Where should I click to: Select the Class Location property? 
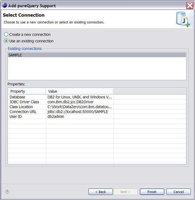pos(97,107)
